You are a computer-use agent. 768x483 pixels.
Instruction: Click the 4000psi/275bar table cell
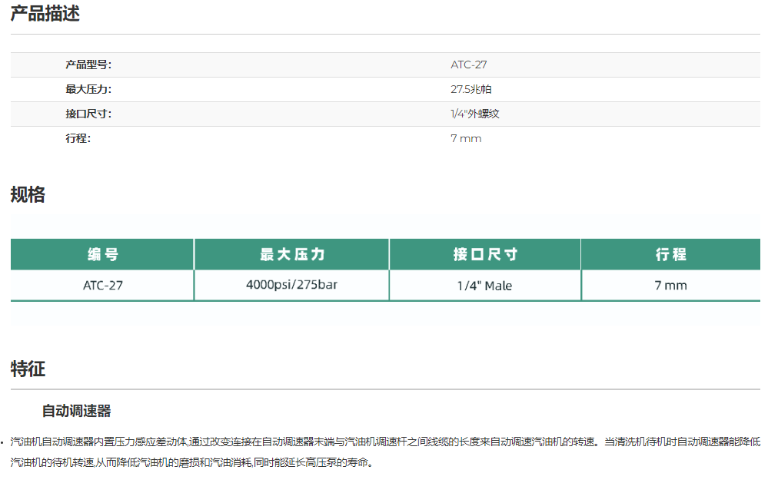[x=291, y=284]
